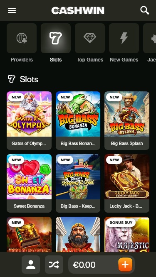Open the hamburger menu
This screenshot has width=156, height=277.
pyautogui.click(x=12, y=10)
